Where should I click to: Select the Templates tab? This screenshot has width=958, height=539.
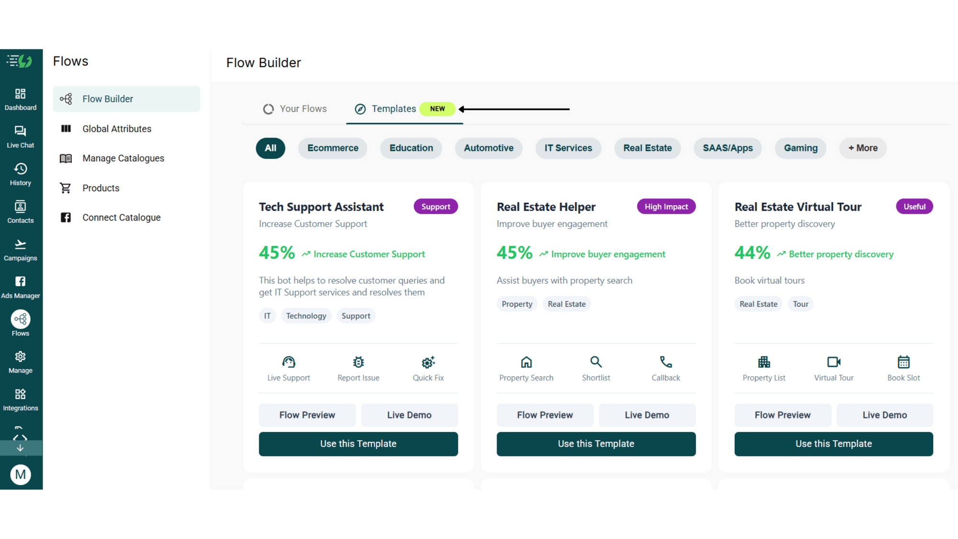pos(404,109)
